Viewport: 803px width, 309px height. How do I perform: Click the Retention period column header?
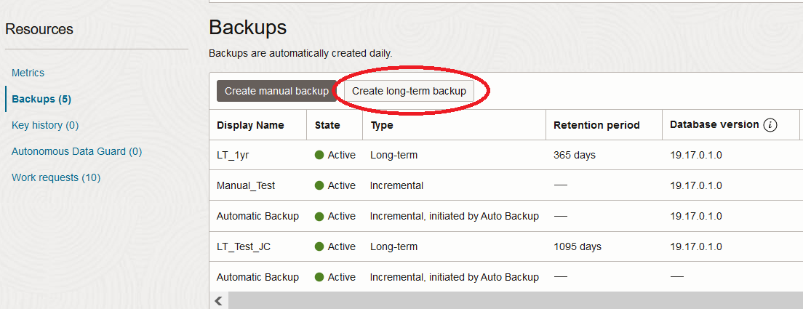pos(596,125)
